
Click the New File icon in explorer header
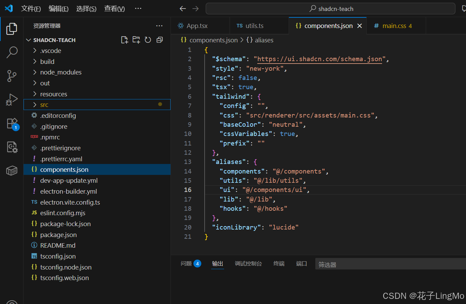(x=125, y=40)
